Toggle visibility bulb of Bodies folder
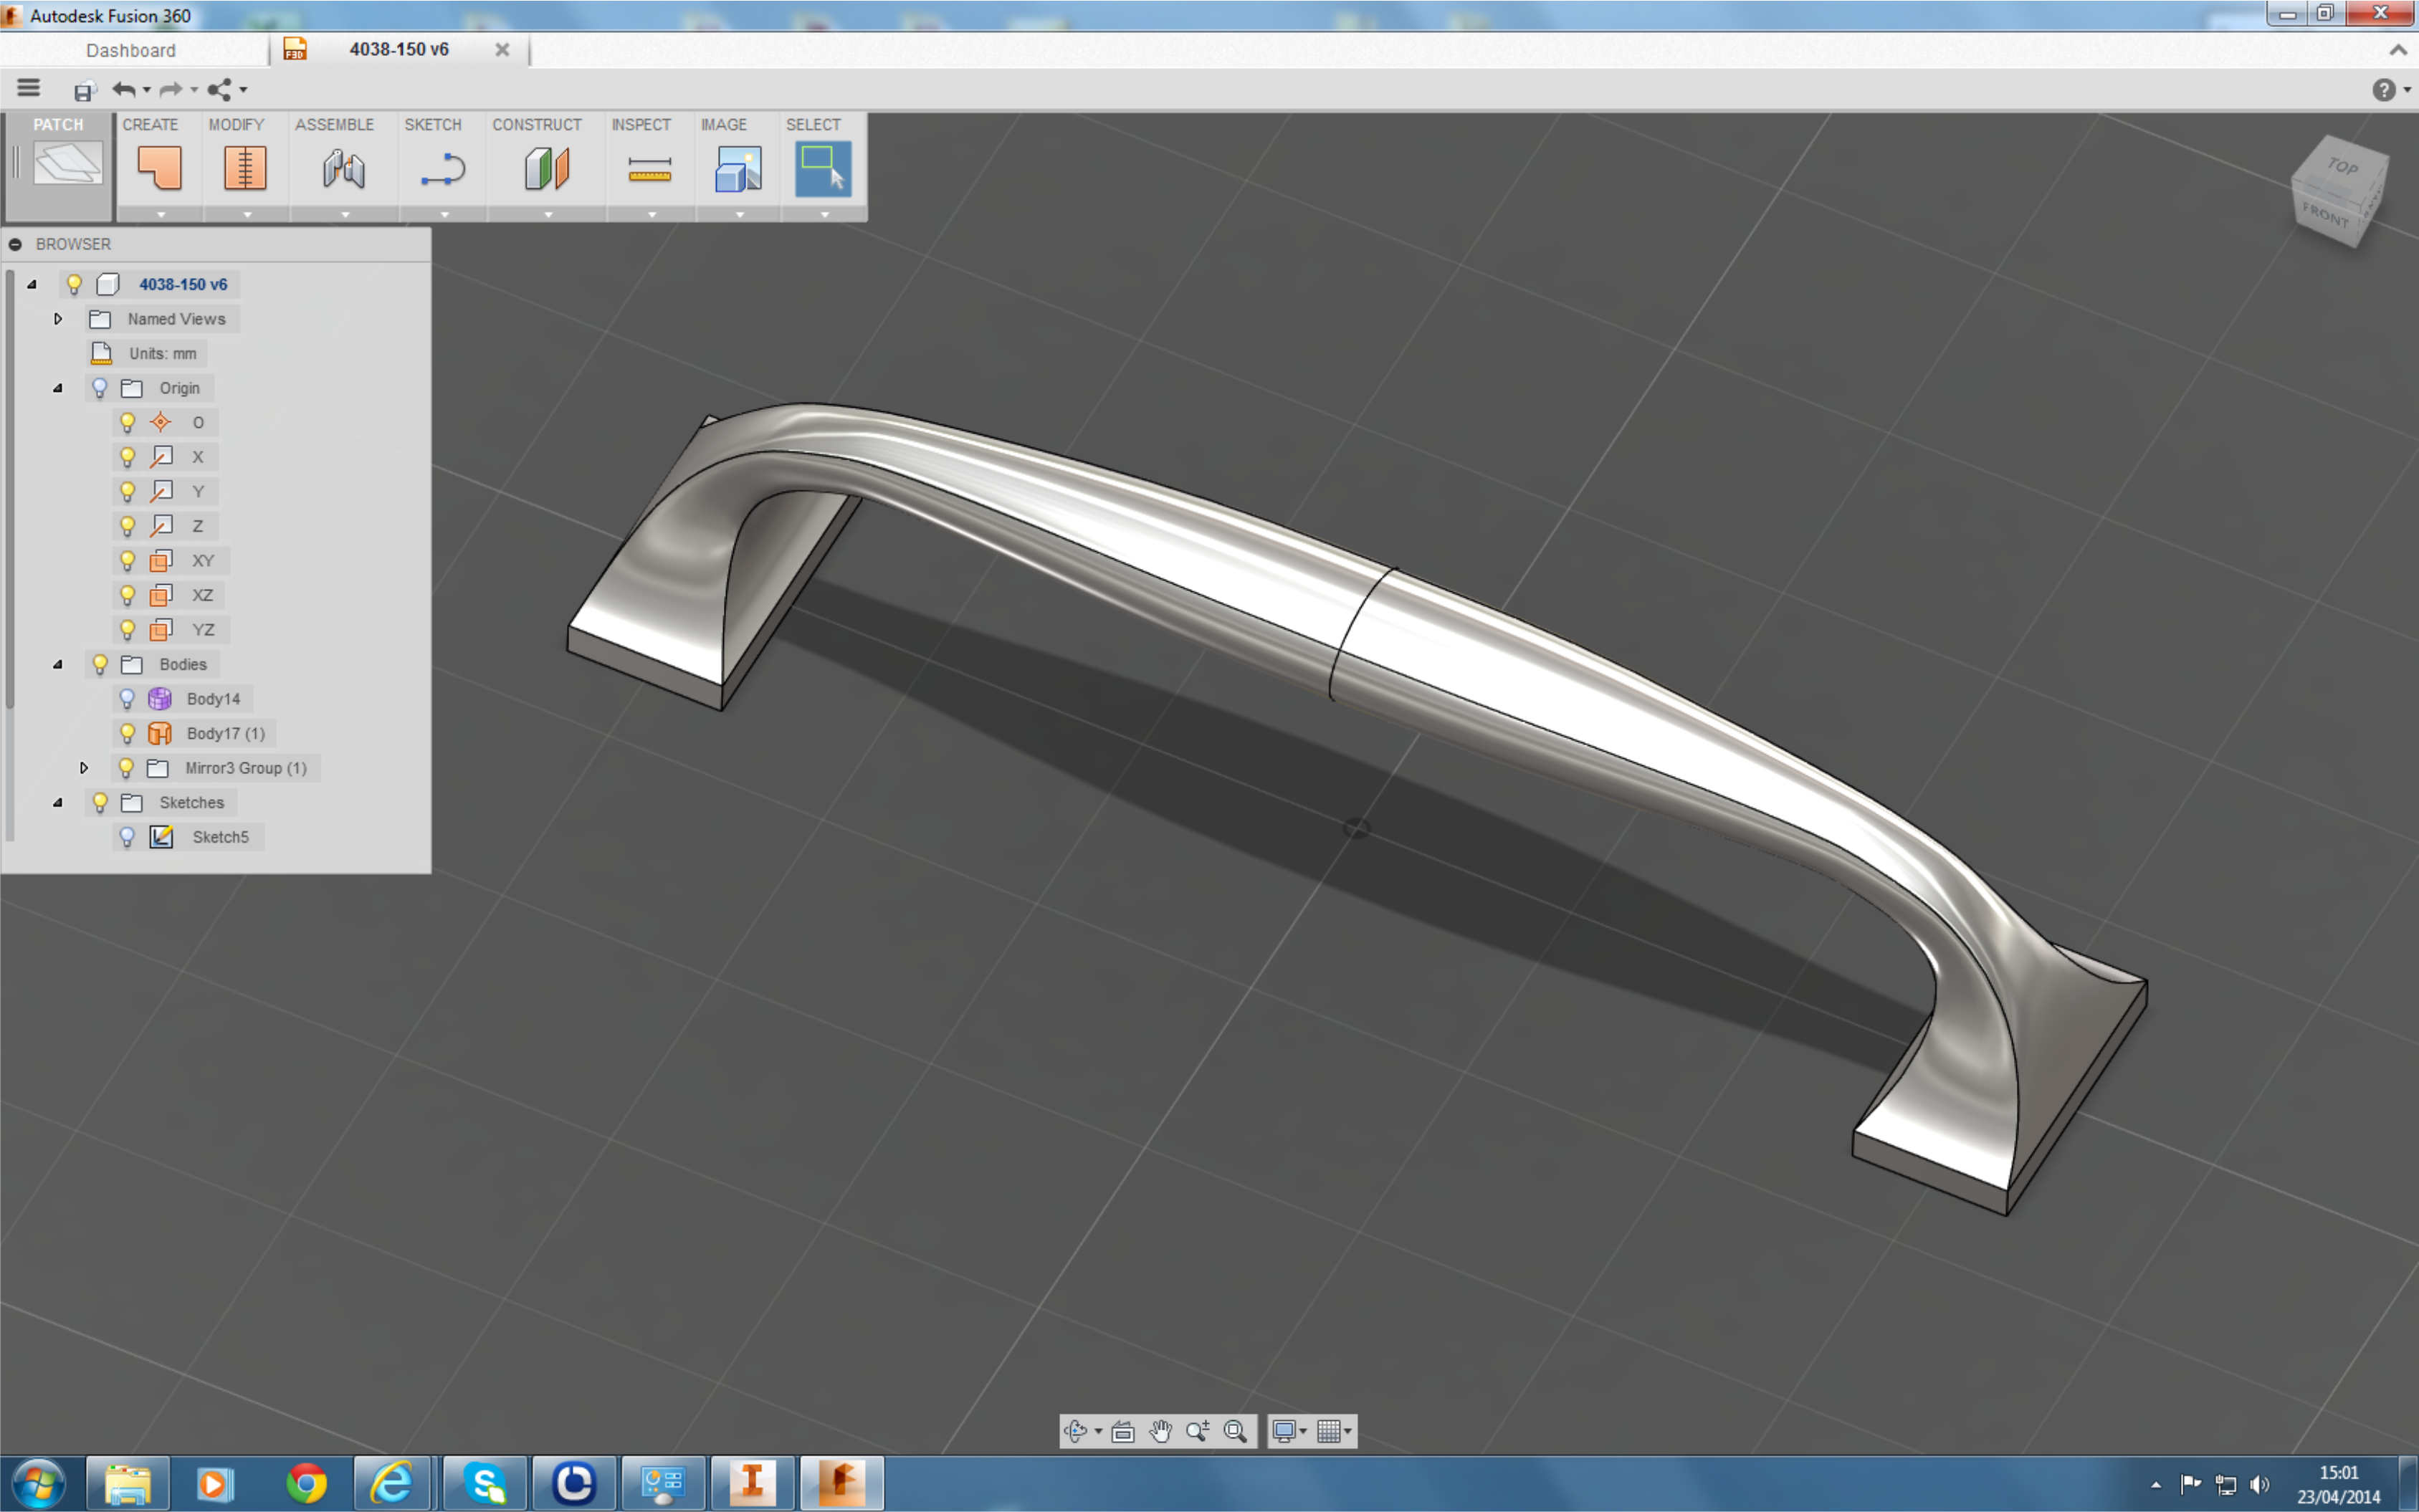This screenshot has width=2419, height=1512. point(99,664)
